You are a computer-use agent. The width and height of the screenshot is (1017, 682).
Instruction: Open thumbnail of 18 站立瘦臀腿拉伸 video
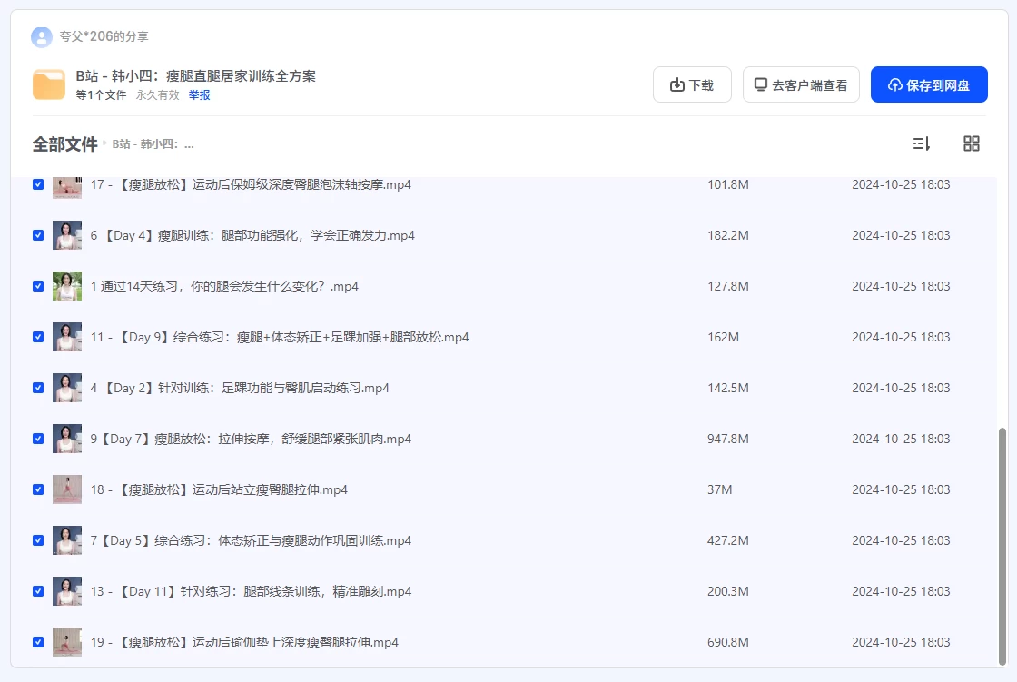pyautogui.click(x=67, y=489)
